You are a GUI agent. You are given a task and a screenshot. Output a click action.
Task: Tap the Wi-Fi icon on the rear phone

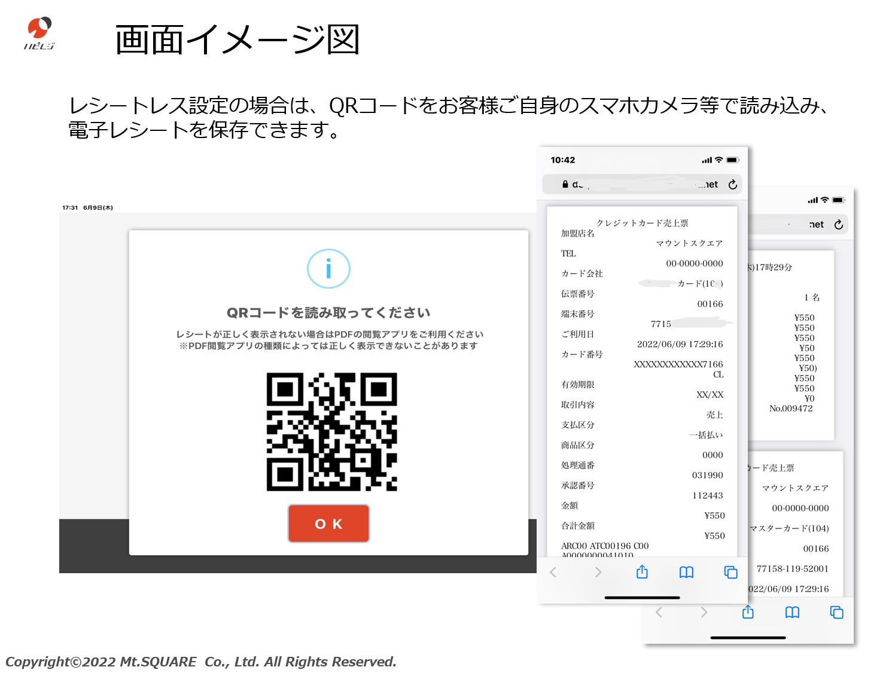point(824,200)
